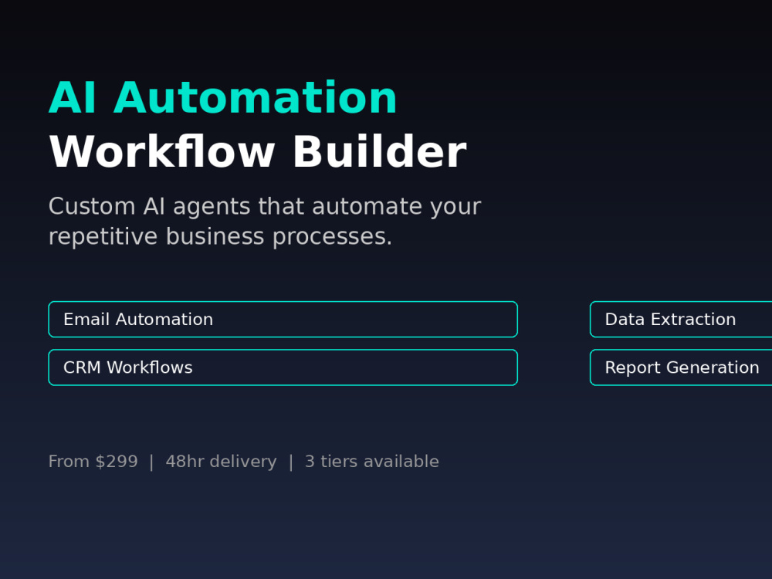Click the 'Workflow Builder' white heading
This screenshot has height=579, width=772.
258,151
